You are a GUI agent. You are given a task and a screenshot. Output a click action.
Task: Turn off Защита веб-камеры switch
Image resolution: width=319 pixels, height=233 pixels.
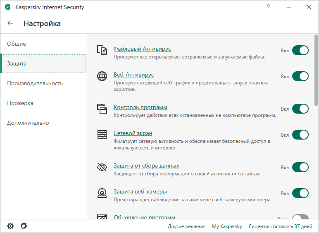point(300,193)
